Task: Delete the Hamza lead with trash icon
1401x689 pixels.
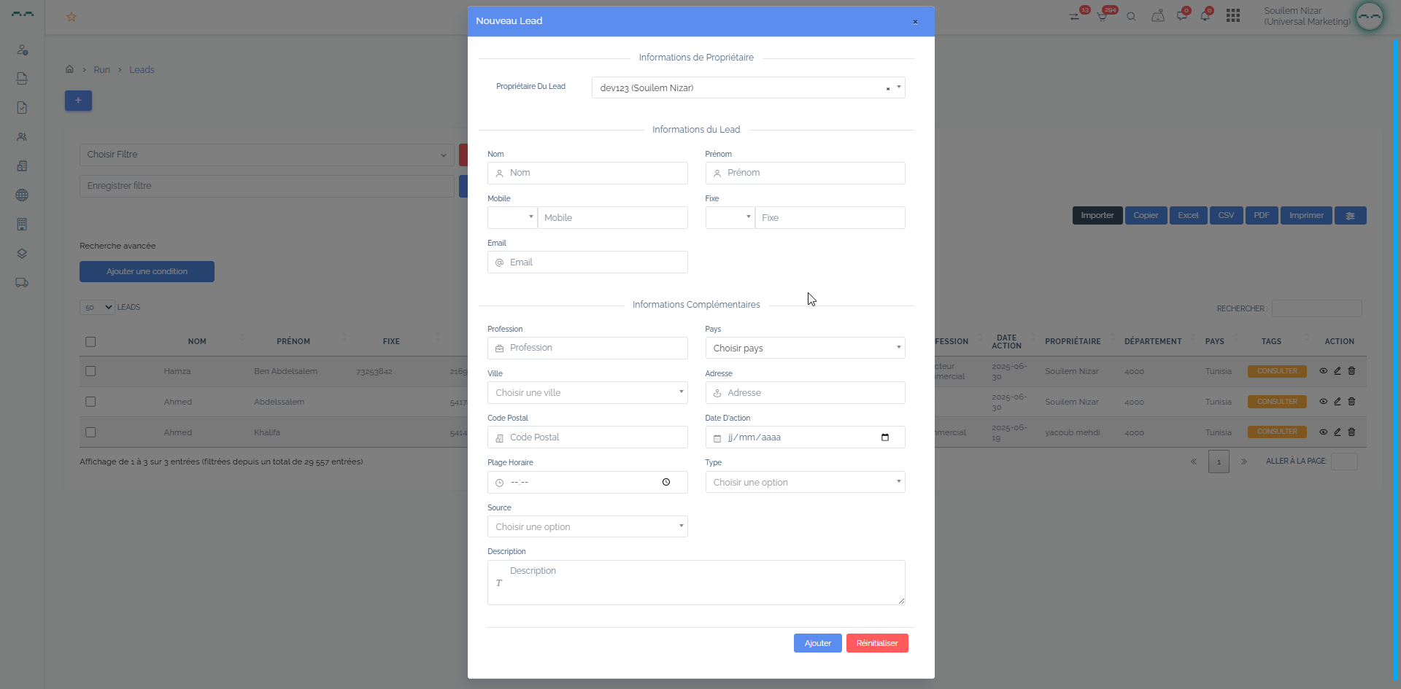Action: coord(1351,371)
